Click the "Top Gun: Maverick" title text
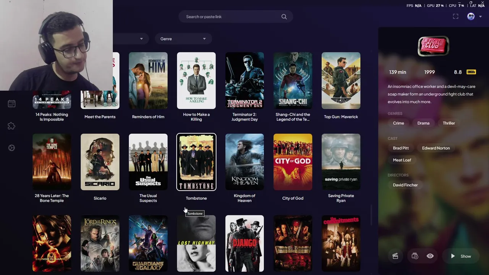Screen dimensions: 489x275 341,117
